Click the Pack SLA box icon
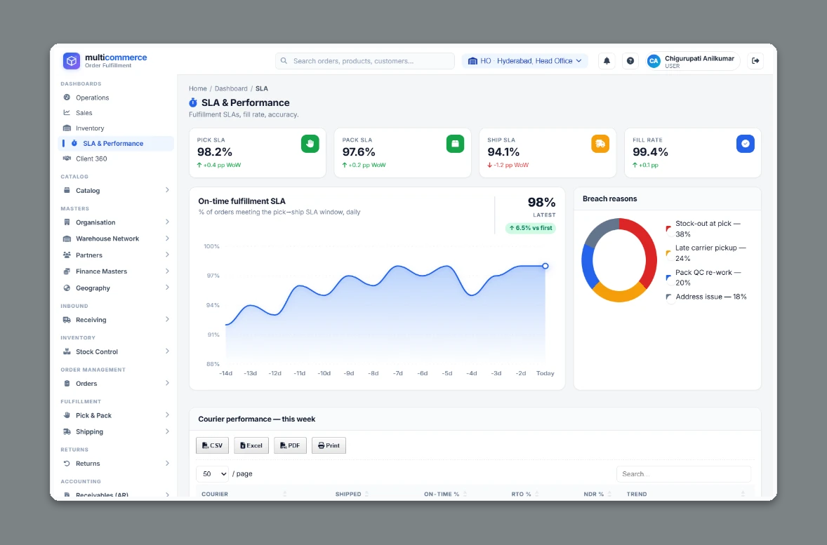Image resolution: width=827 pixels, height=545 pixels. 455,143
